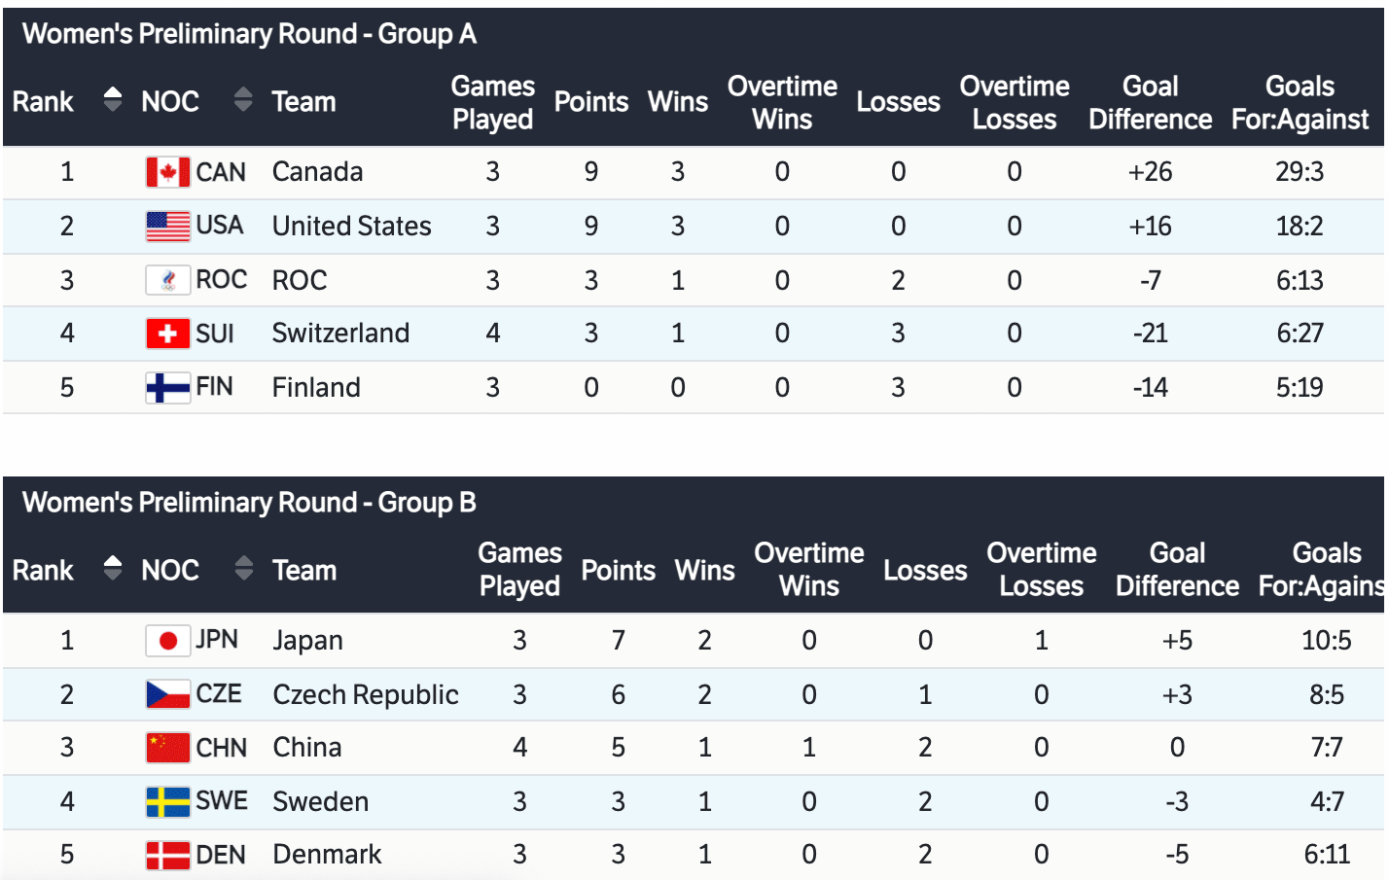Click the Finland flag icon
Screen dimensions: 1389x880
167,388
